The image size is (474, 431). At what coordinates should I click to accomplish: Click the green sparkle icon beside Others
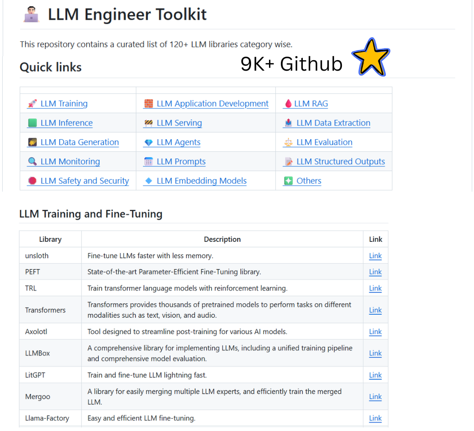click(x=288, y=181)
